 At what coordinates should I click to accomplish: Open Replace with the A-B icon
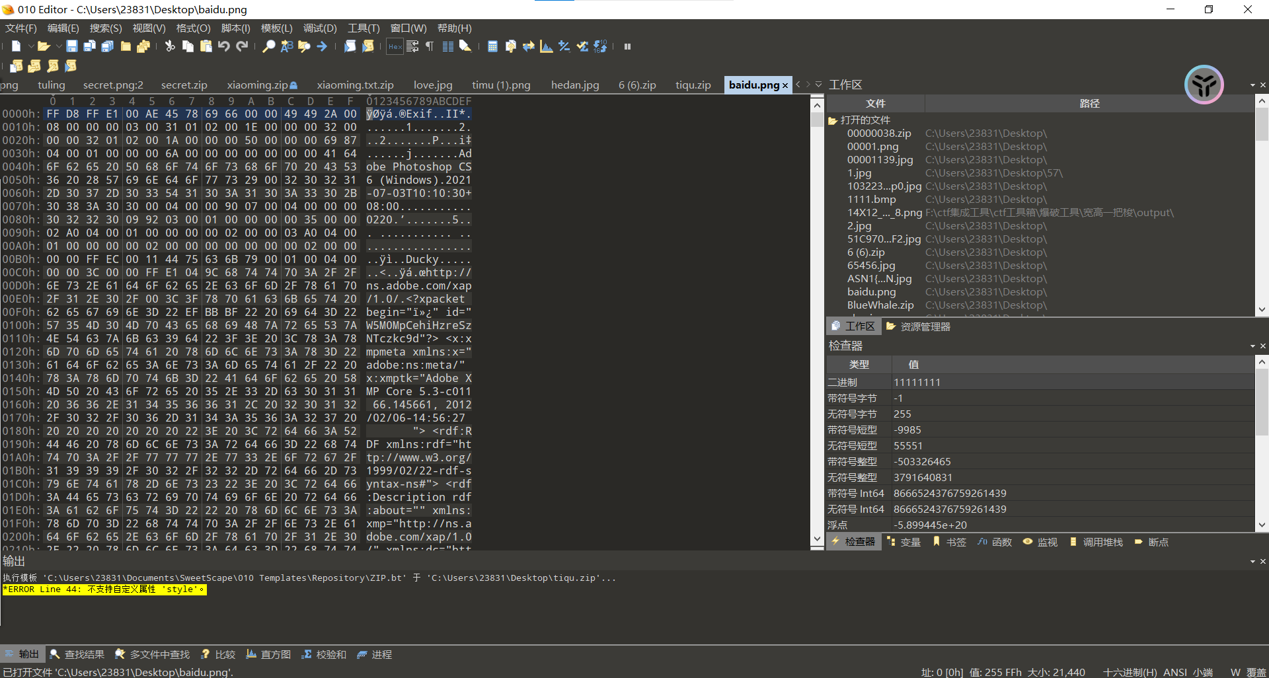coord(286,46)
